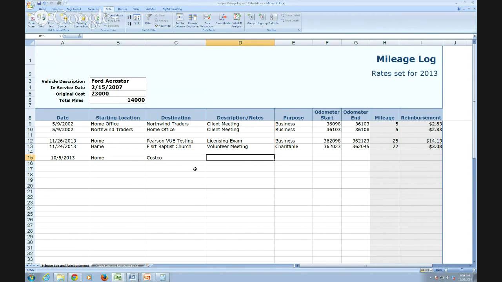Open the Office button menu
The height and width of the screenshot is (282, 502).
[x=30, y=5]
